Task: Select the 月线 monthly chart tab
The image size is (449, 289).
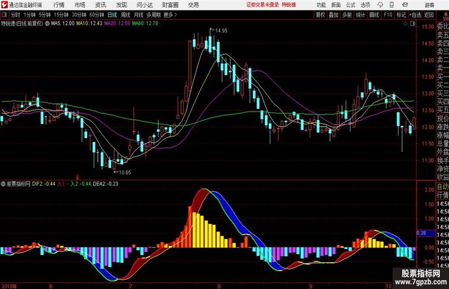Action: (138, 15)
